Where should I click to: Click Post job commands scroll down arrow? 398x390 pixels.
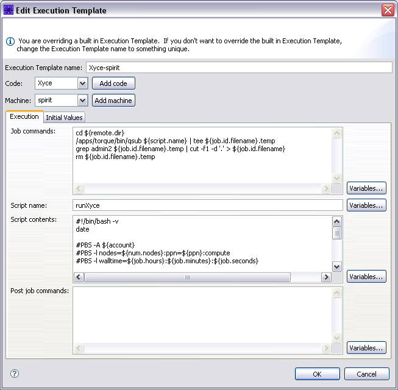tap(337, 338)
